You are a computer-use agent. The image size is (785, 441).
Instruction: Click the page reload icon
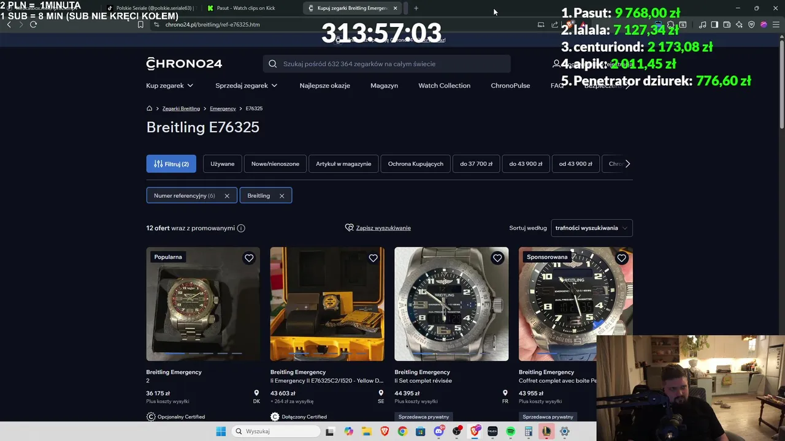coord(33,24)
